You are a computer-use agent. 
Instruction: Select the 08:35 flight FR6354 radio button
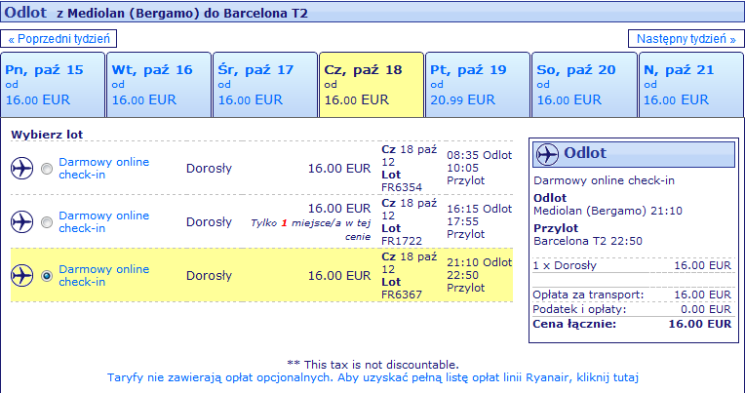[x=47, y=169]
